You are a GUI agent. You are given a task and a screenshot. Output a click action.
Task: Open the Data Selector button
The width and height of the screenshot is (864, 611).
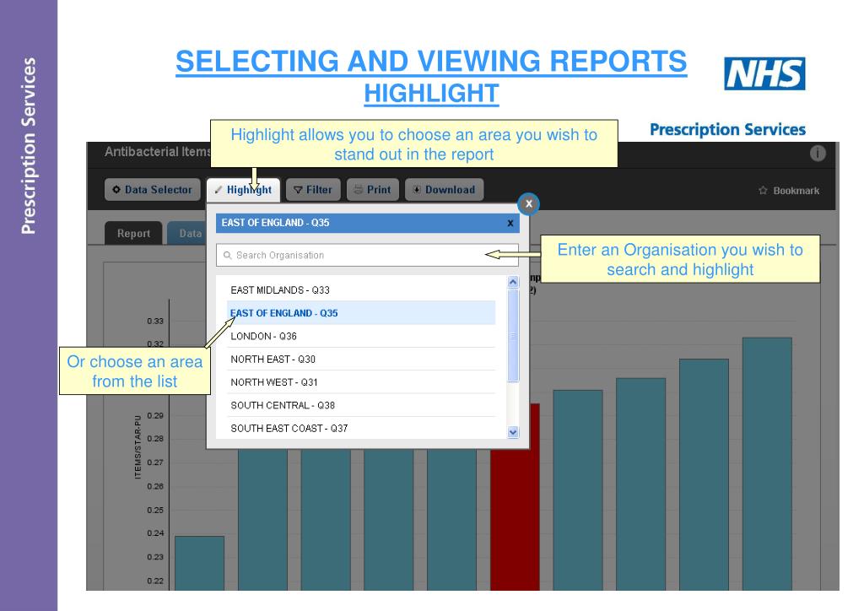(153, 190)
